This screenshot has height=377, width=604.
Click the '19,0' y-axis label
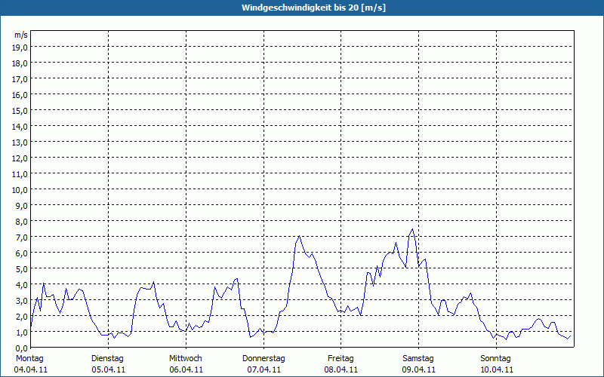20,48
